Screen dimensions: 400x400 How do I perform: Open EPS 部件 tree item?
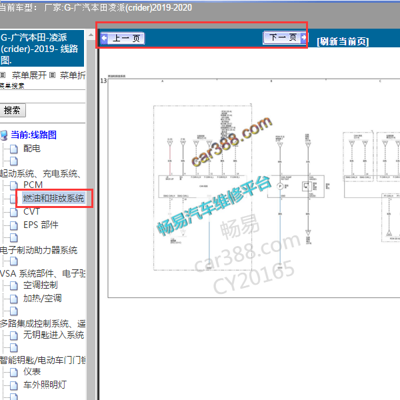point(41,225)
